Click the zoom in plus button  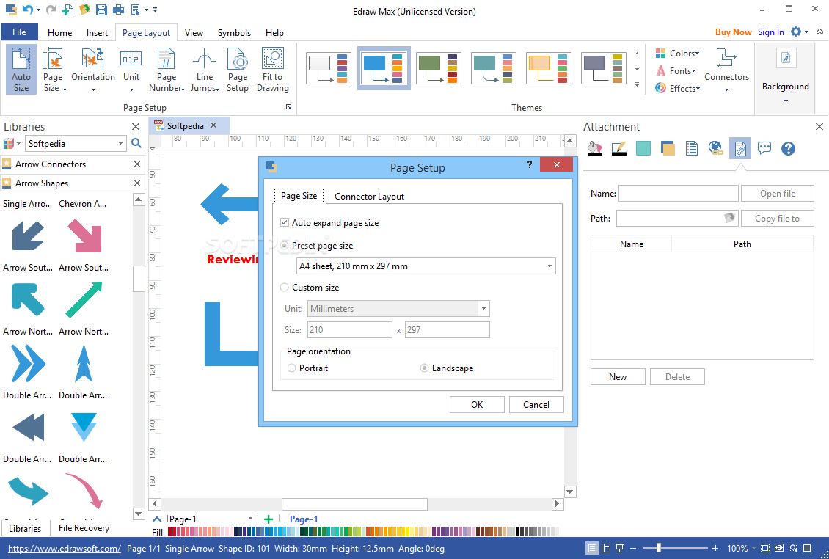click(x=715, y=548)
